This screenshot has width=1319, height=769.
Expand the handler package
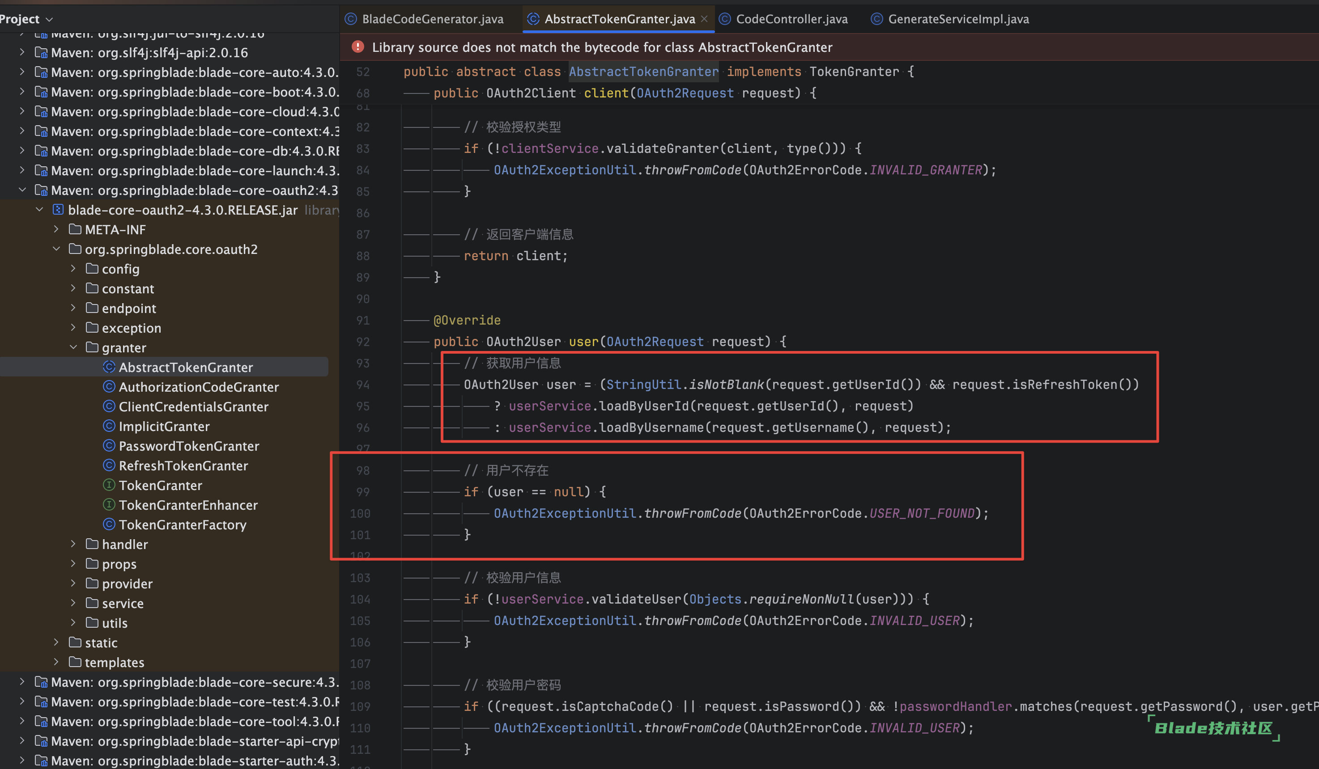pos(73,544)
